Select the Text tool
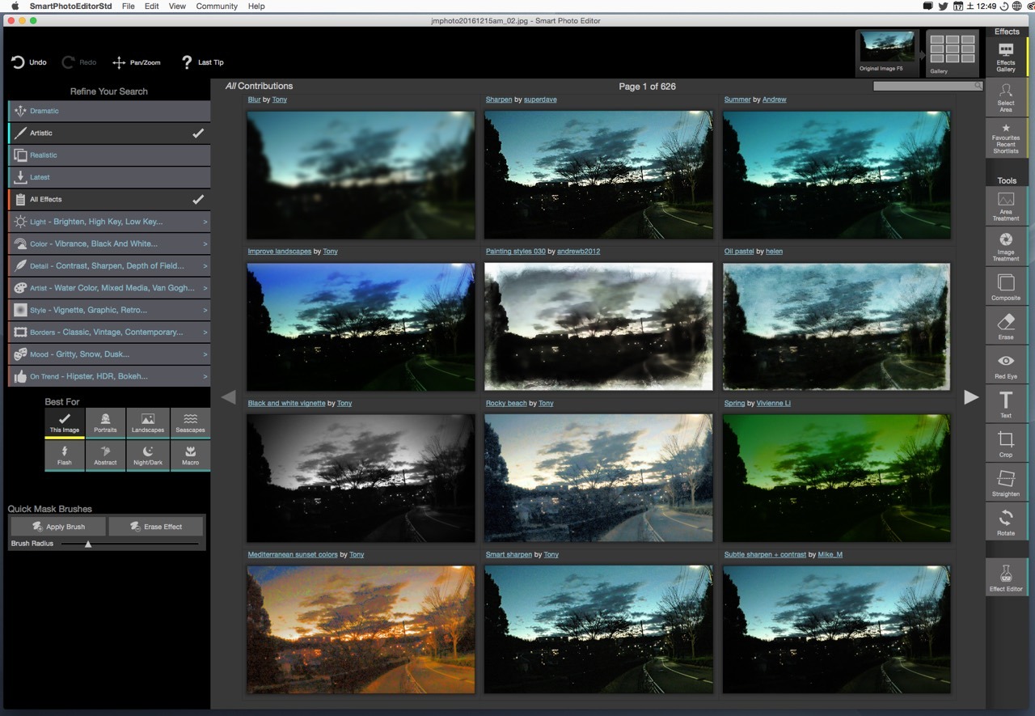 point(1006,405)
